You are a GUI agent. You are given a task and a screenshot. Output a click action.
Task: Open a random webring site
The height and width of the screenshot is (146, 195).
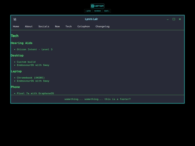pyautogui.click(x=97, y=11)
